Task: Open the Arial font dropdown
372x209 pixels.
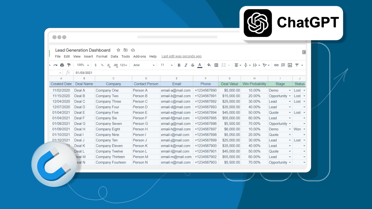Action: (x=145, y=65)
